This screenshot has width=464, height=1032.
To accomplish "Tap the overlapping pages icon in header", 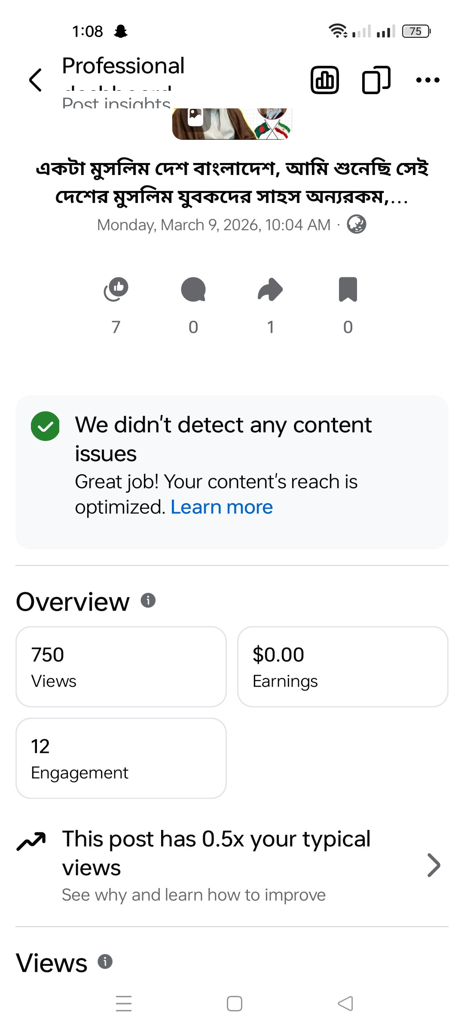I will (x=376, y=80).
